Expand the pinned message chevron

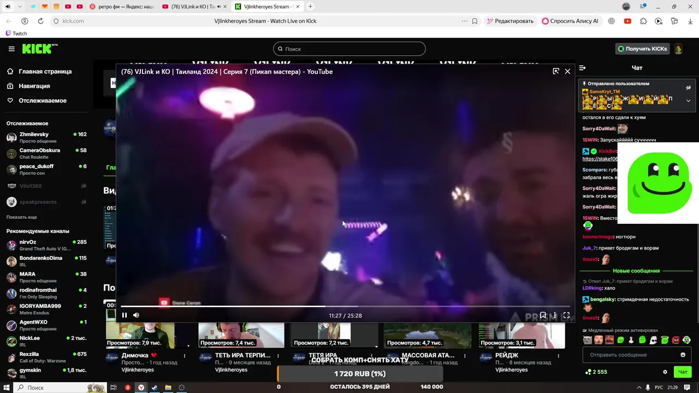click(688, 100)
